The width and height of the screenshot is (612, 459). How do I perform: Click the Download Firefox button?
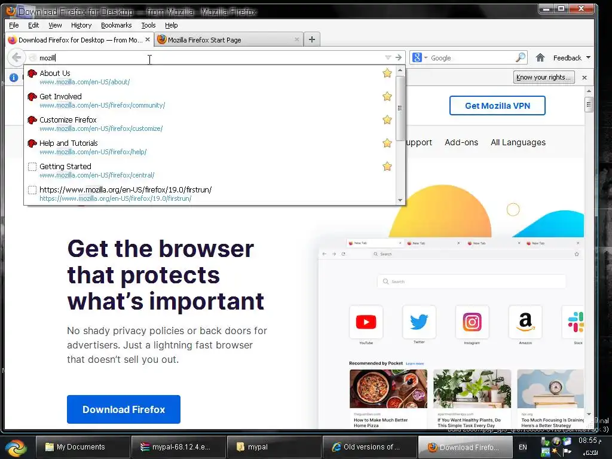click(124, 409)
